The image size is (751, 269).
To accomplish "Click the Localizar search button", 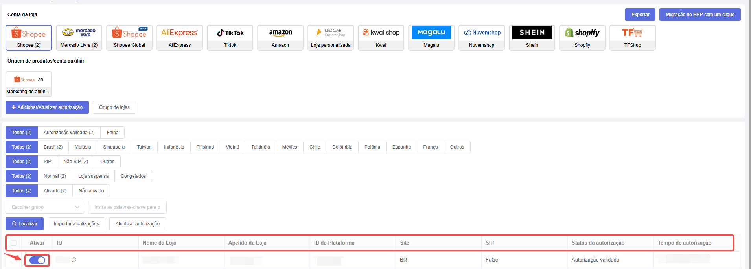I will [x=24, y=224].
